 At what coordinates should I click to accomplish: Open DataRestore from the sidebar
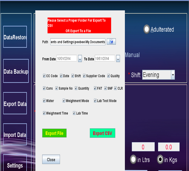15,37
